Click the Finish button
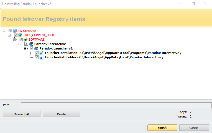This screenshot has height=133, width=212. click(162, 127)
